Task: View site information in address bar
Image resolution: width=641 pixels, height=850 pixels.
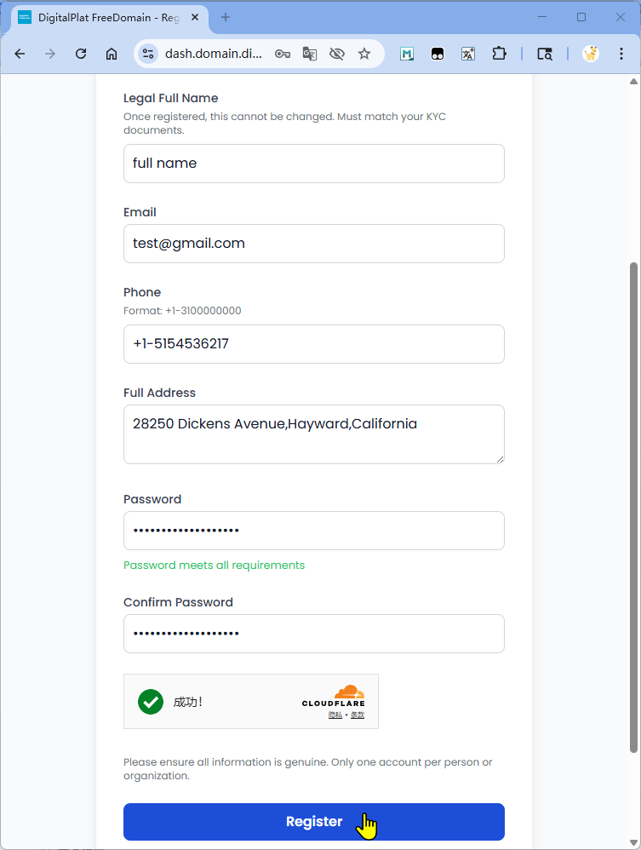Action: tap(148, 54)
